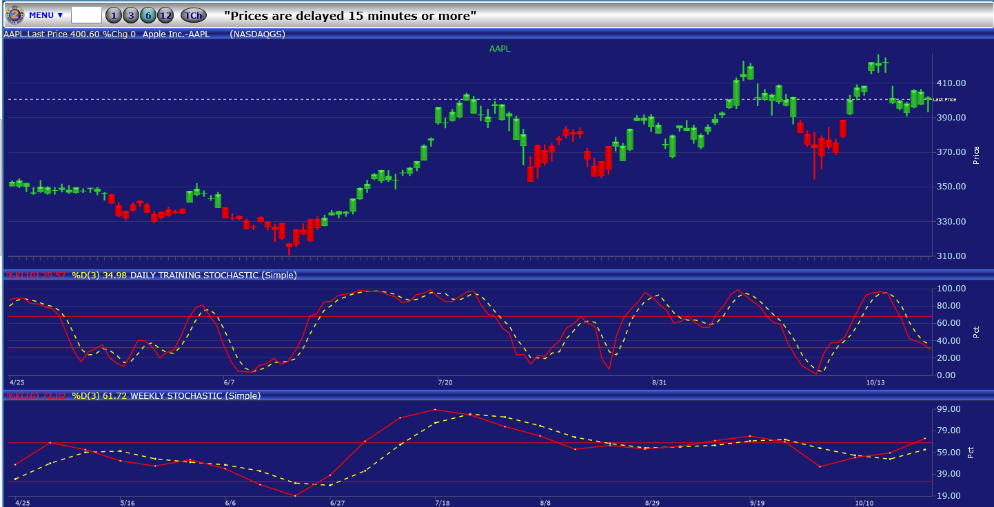Click the 6/6 date on the weekly axis
This screenshot has width=994, height=507.
click(232, 503)
